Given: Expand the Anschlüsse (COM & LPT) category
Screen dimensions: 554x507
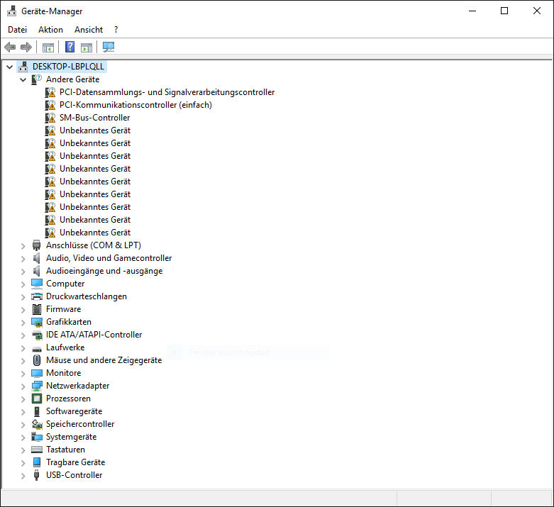Looking at the screenshot, I should click(x=23, y=246).
